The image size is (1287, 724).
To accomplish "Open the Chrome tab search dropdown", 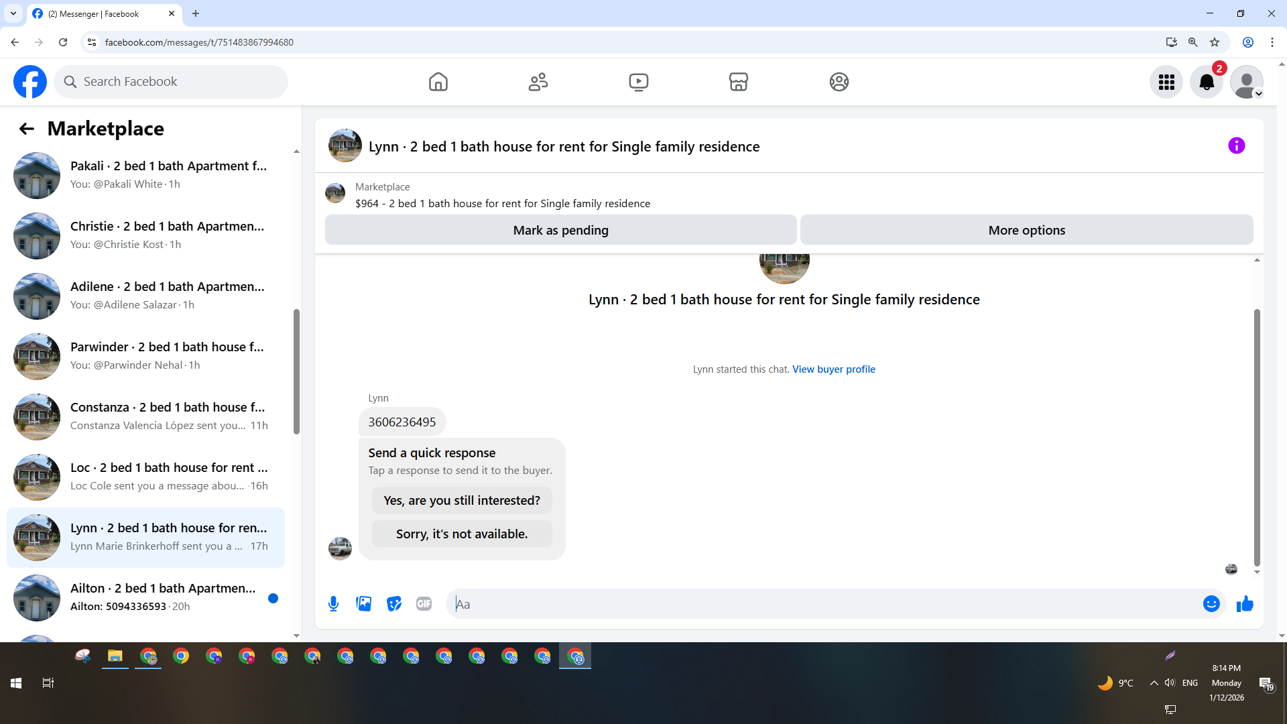I will click(13, 13).
